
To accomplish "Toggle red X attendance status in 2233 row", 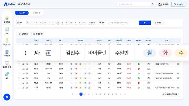I will point(139,83).
